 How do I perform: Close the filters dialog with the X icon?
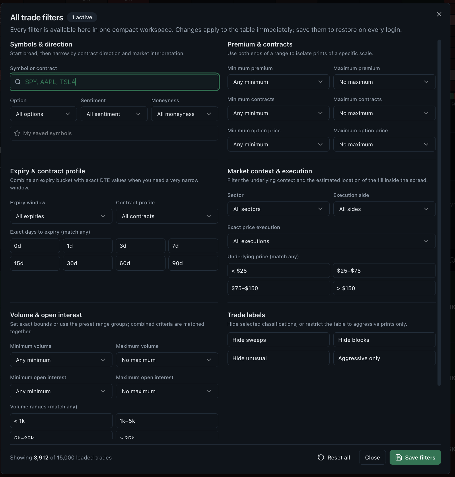[439, 14]
